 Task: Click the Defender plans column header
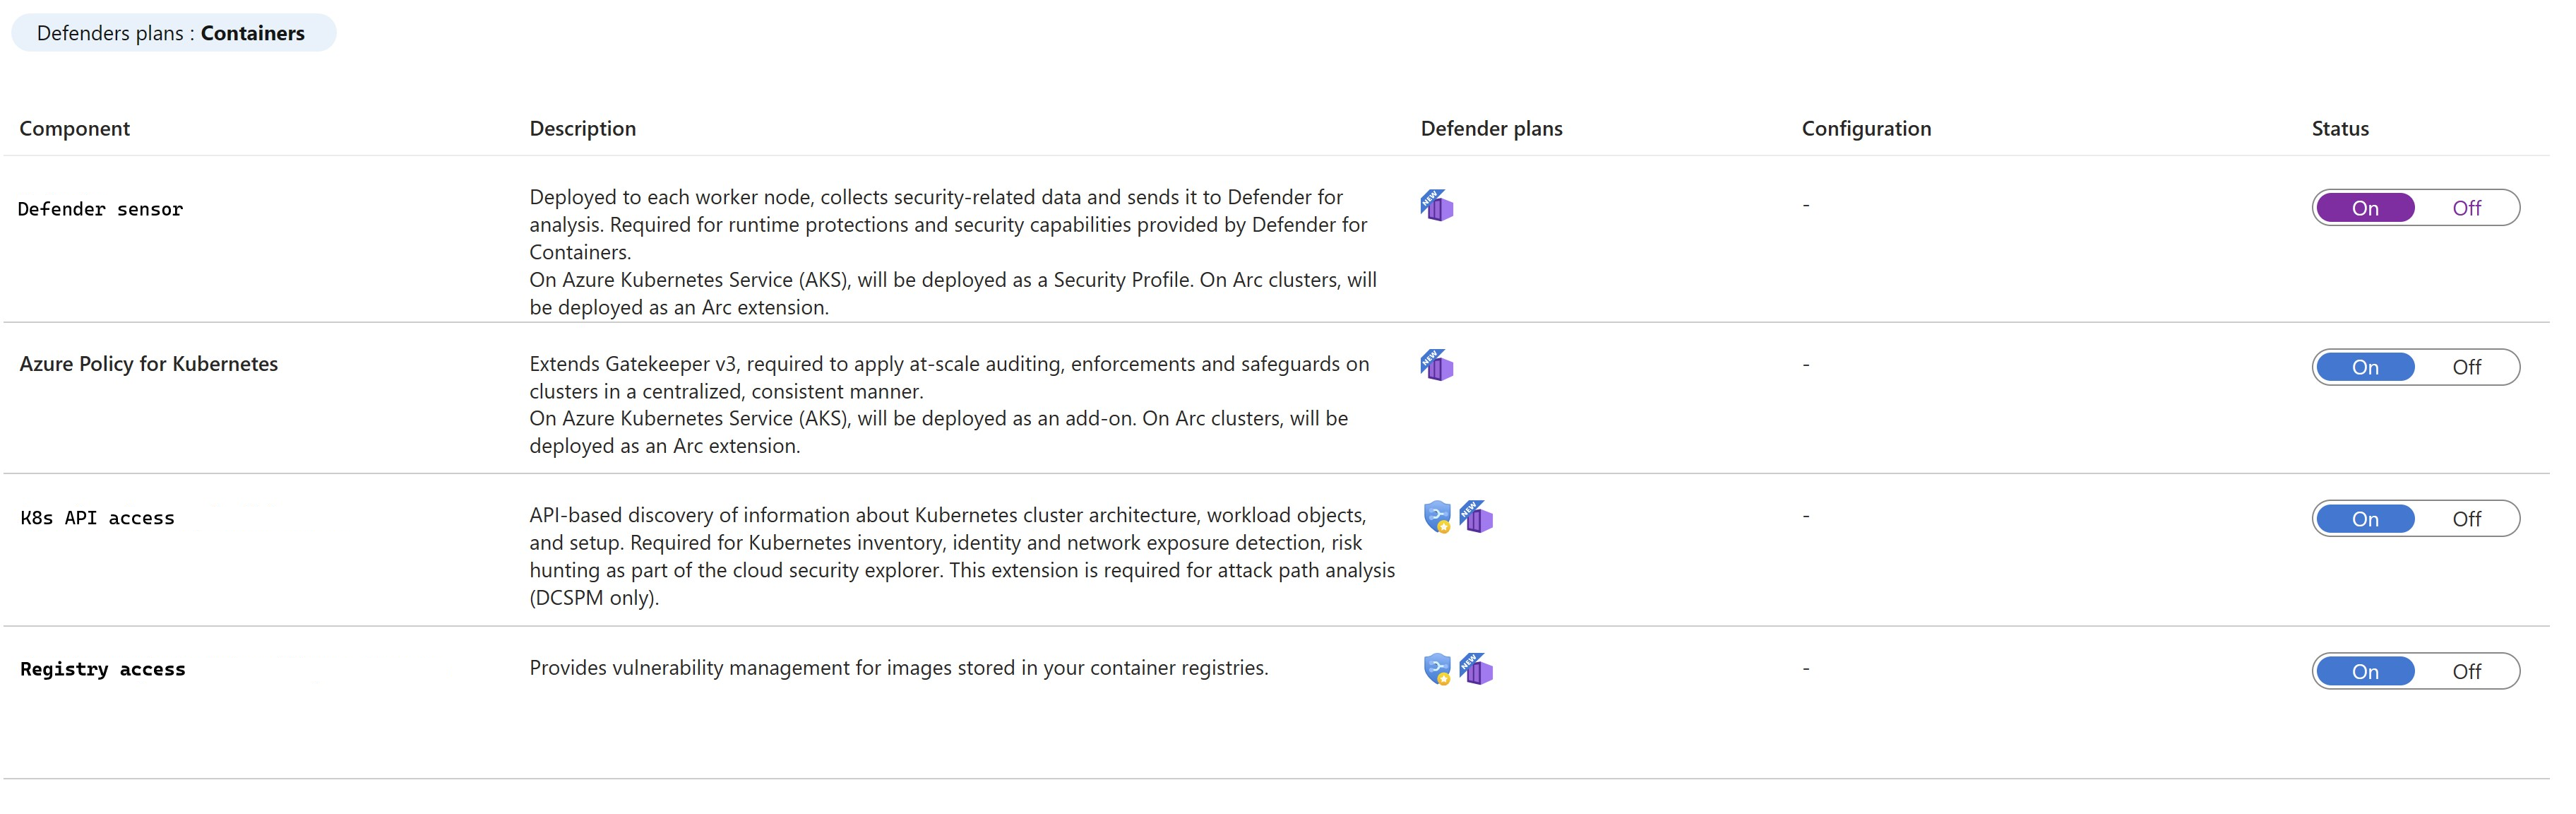(x=1491, y=128)
